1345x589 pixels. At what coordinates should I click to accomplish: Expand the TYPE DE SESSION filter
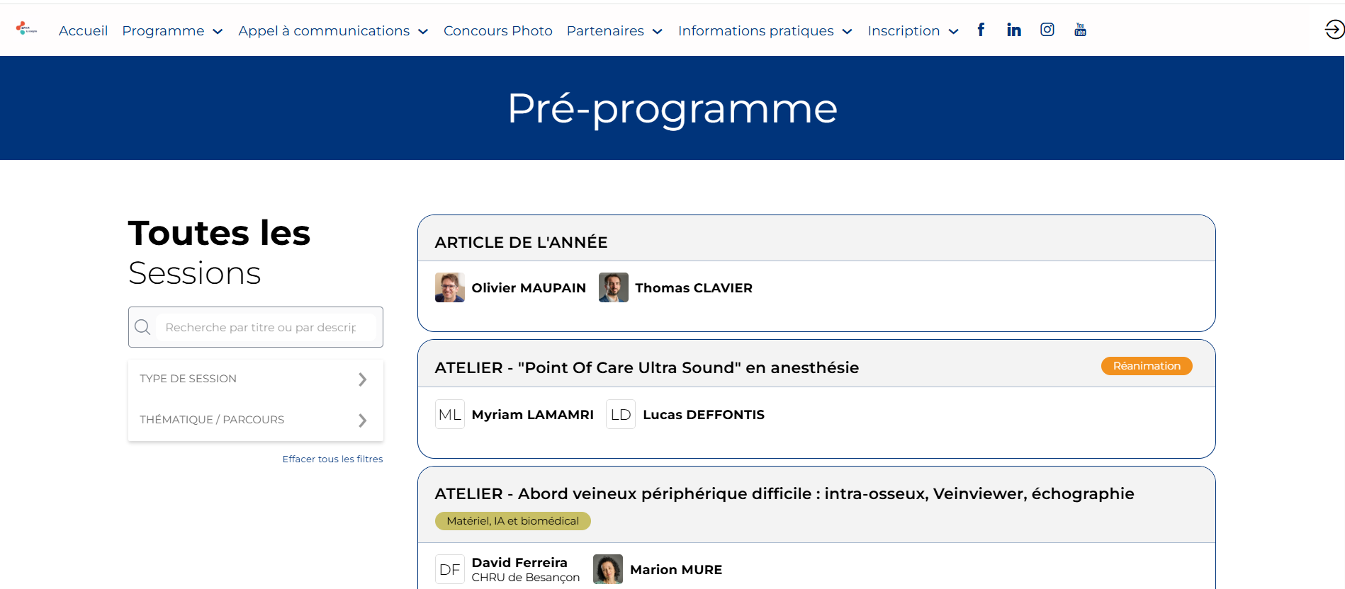point(255,379)
